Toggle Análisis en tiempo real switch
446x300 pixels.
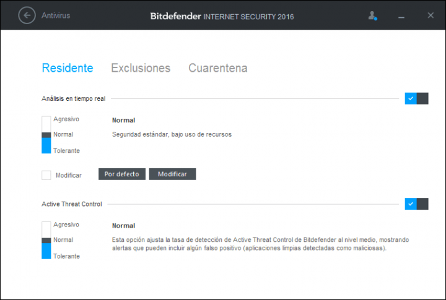416,98
